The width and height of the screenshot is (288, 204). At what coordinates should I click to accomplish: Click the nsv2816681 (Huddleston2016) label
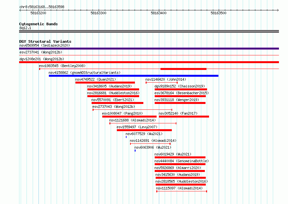[113, 93]
